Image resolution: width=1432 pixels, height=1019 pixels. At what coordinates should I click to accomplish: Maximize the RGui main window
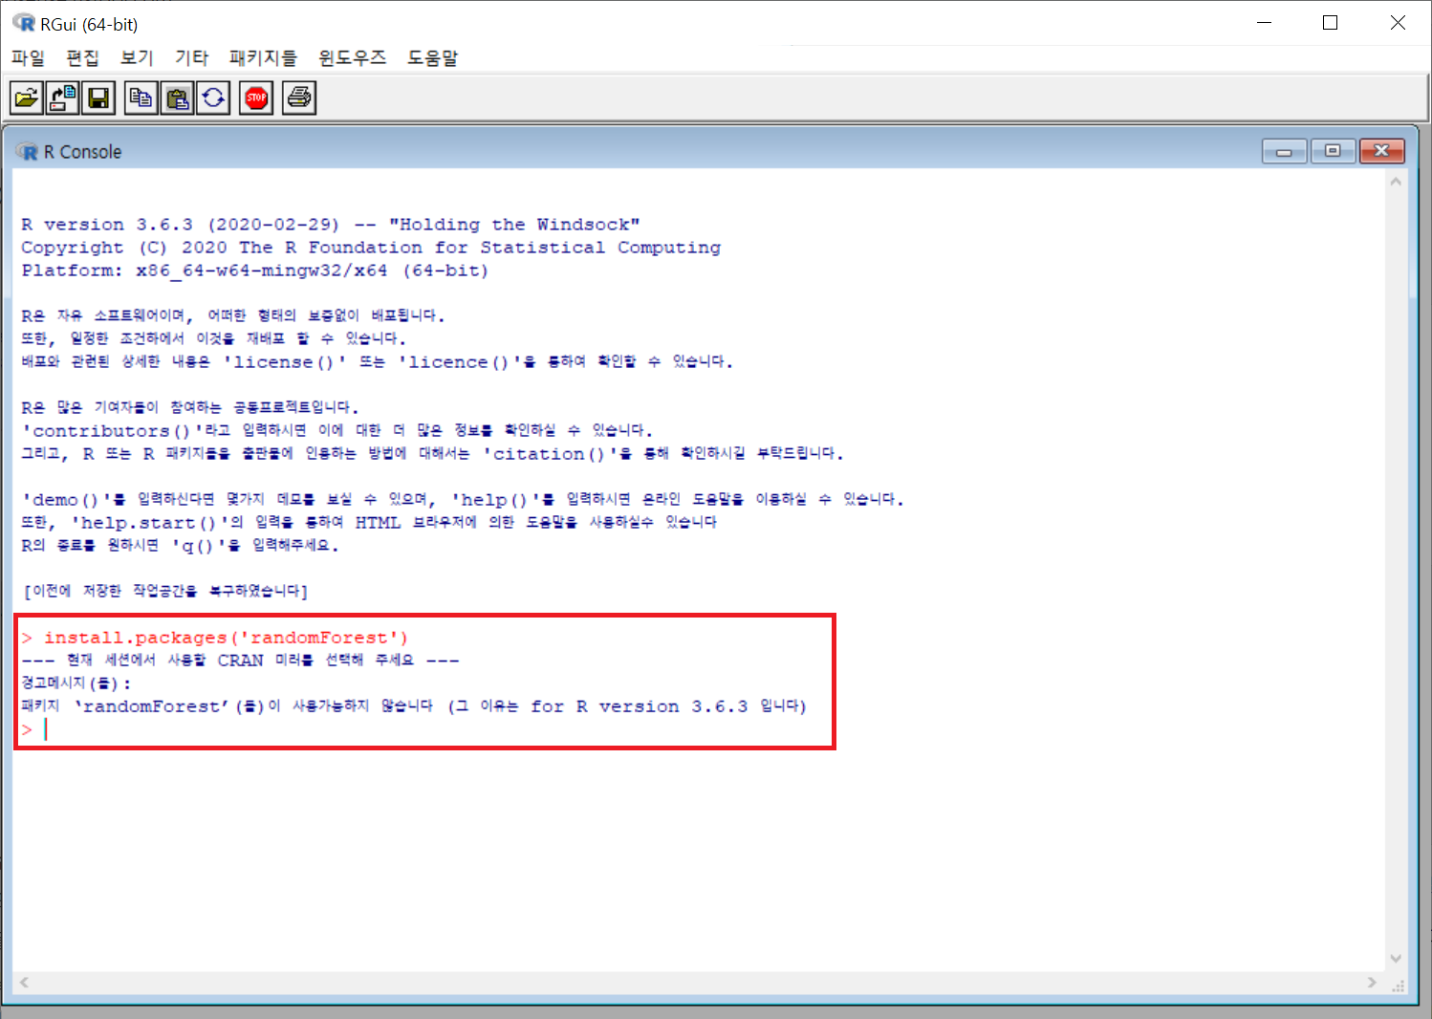1330,23
